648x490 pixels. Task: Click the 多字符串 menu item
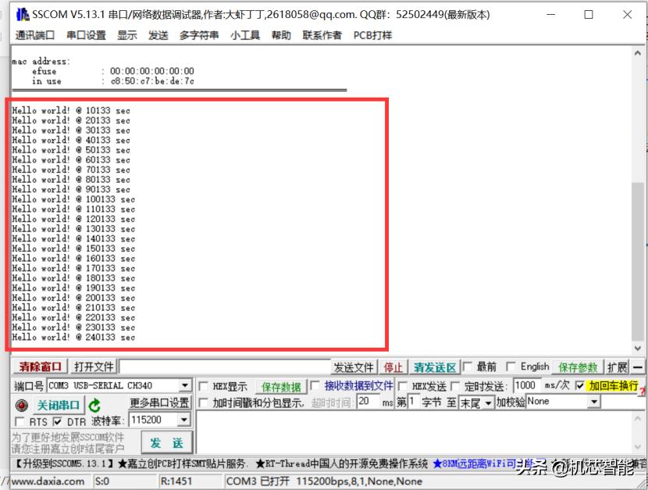(x=200, y=34)
